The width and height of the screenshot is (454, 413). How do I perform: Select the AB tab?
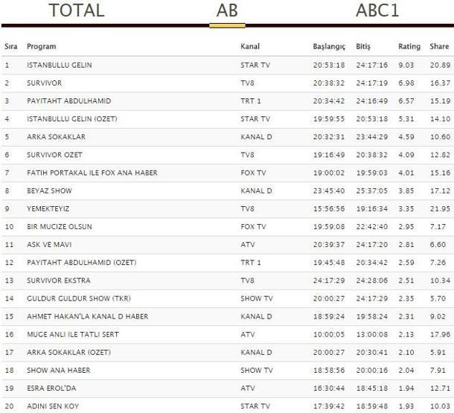click(x=227, y=10)
